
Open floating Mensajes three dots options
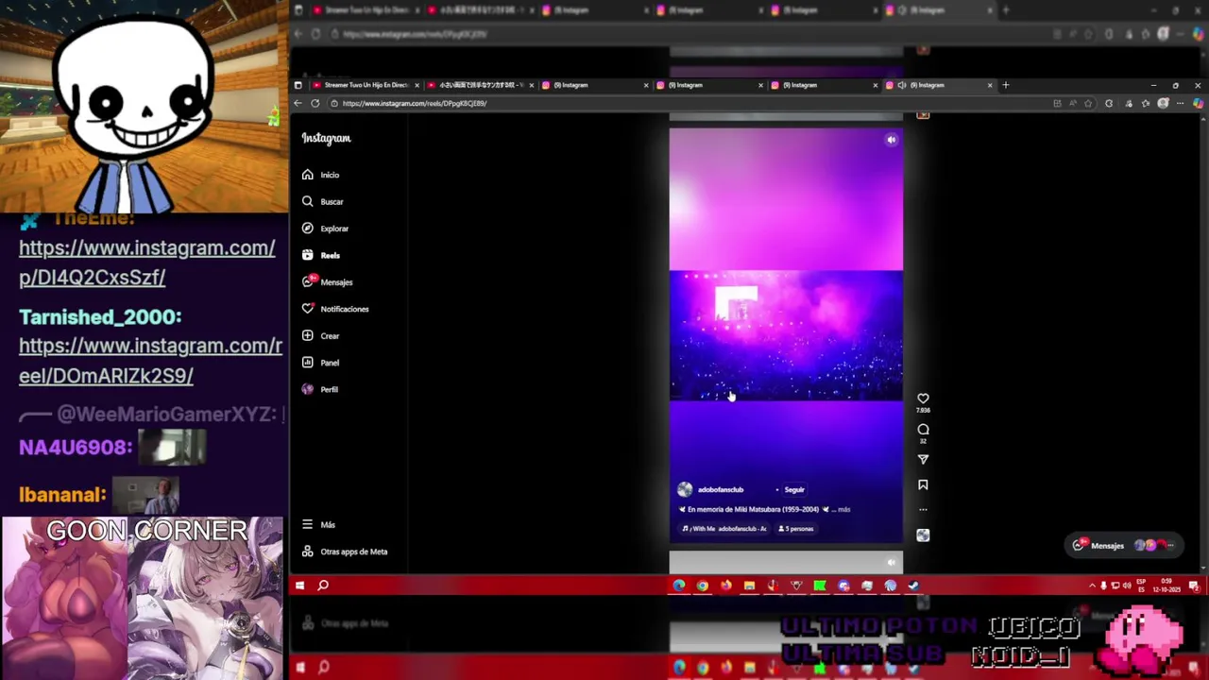coord(1170,545)
